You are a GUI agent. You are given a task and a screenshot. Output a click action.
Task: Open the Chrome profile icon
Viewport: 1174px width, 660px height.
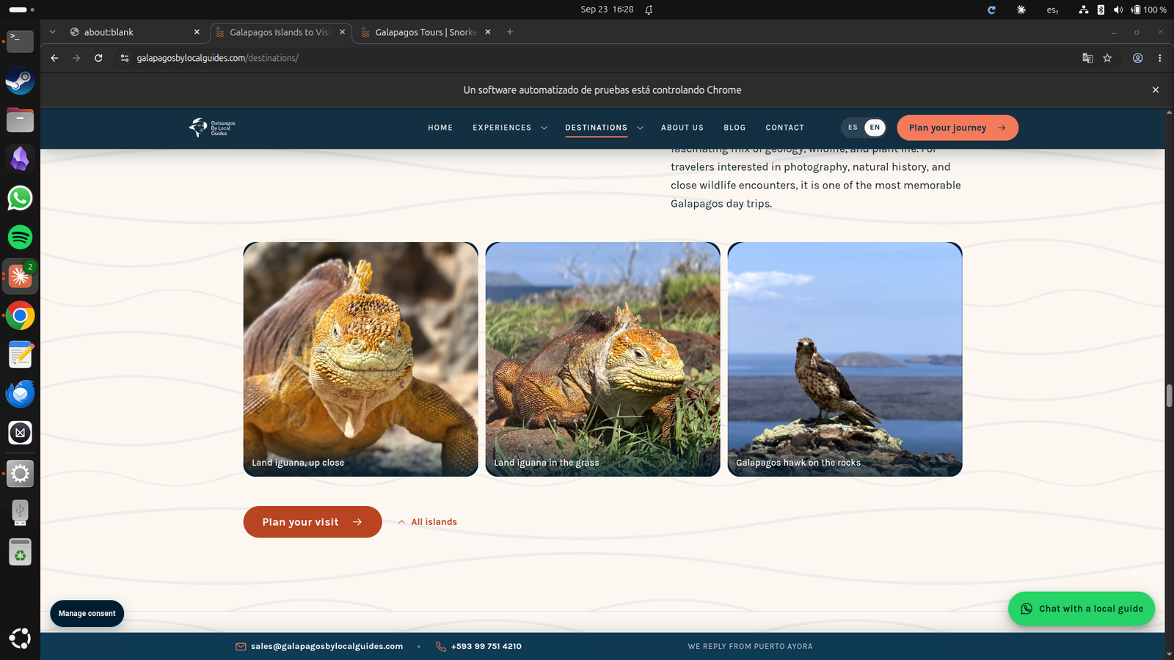(x=1137, y=58)
